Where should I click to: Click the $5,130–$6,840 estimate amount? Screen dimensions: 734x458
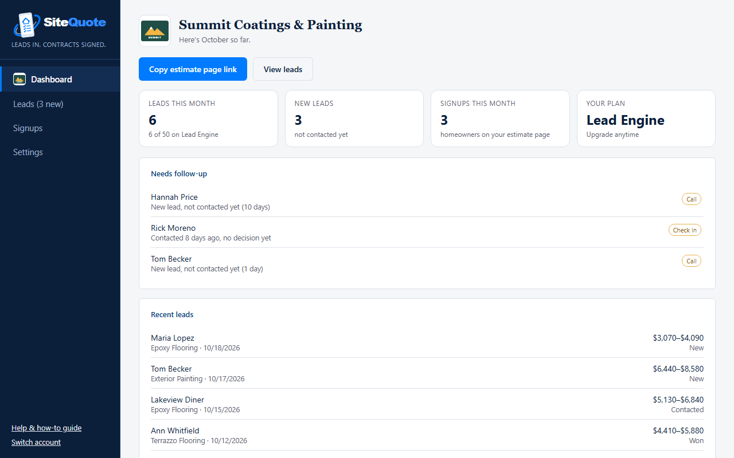678,400
